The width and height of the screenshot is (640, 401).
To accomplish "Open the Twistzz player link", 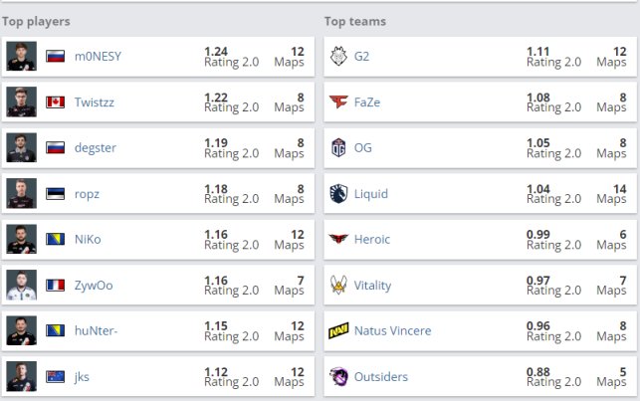I will (x=95, y=101).
